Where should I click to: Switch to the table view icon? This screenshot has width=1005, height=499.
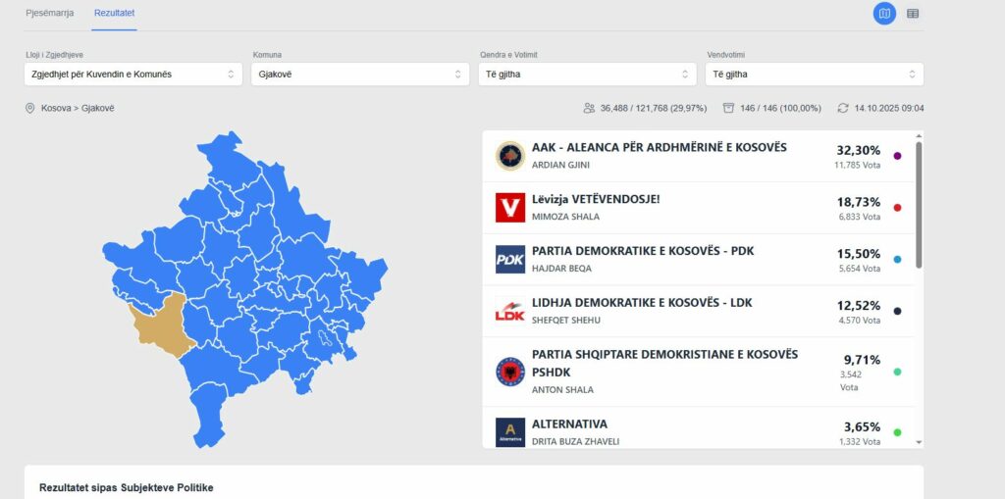(x=913, y=14)
